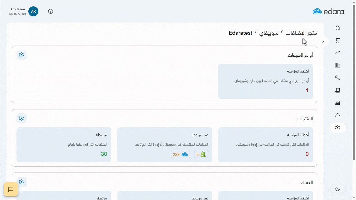The image size is (356, 200).
Task: Click the edara cloud badge with 229
Action: point(181,154)
